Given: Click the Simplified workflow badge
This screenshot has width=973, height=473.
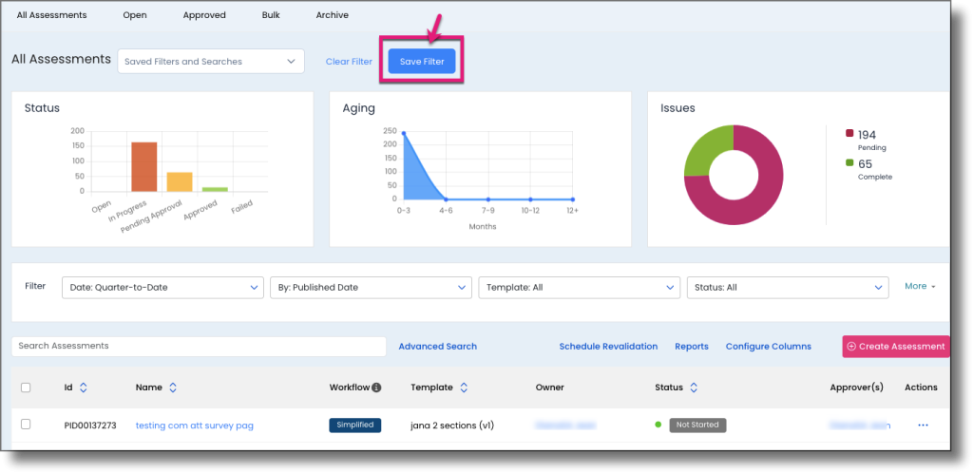Looking at the screenshot, I should [355, 426].
